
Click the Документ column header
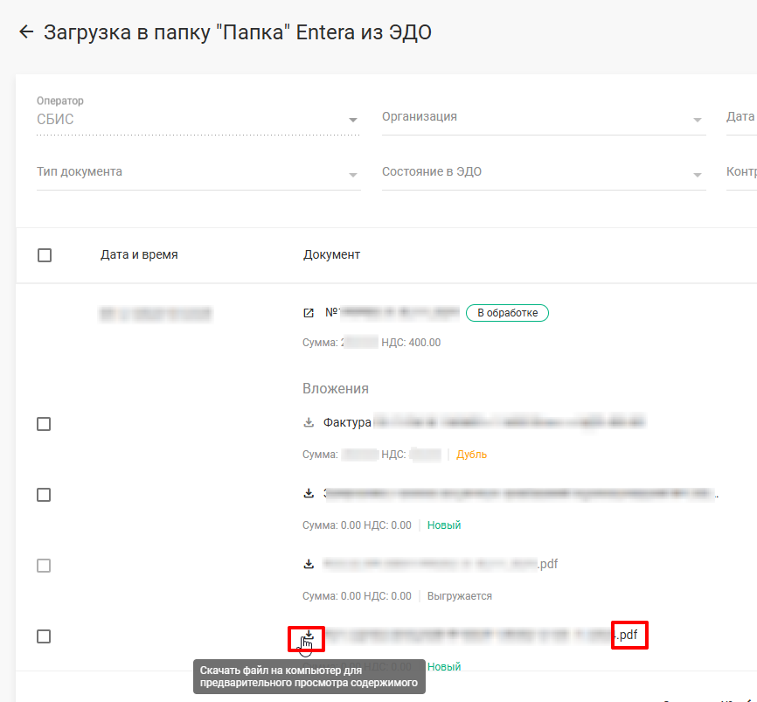pyautogui.click(x=331, y=254)
